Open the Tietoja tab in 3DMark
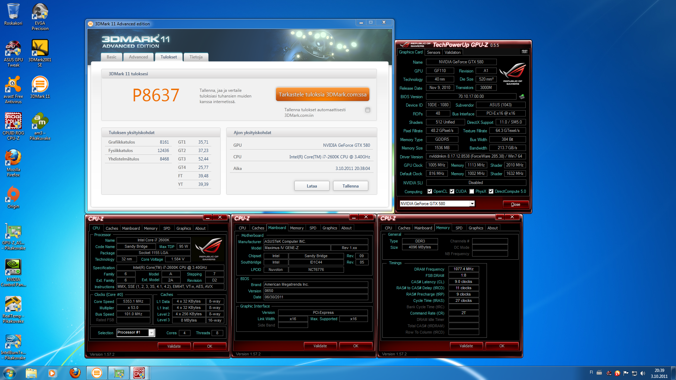Screen dimensions: 676x380 [196, 57]
